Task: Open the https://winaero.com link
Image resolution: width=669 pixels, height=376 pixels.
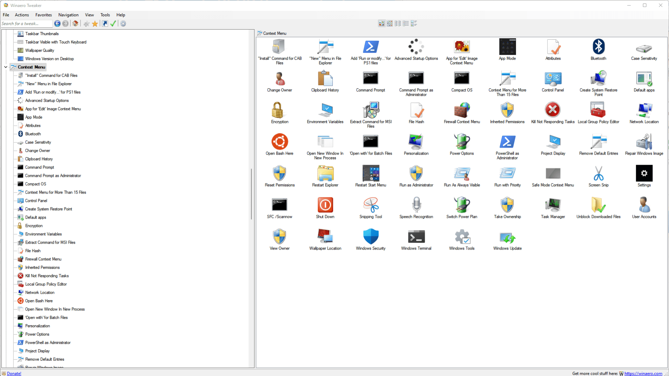Action: (643, 374)
